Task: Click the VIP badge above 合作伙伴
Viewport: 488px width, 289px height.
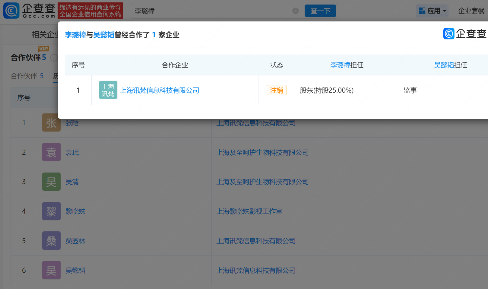Action: 43,49
